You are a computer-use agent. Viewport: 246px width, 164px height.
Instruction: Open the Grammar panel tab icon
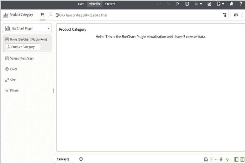42,15
